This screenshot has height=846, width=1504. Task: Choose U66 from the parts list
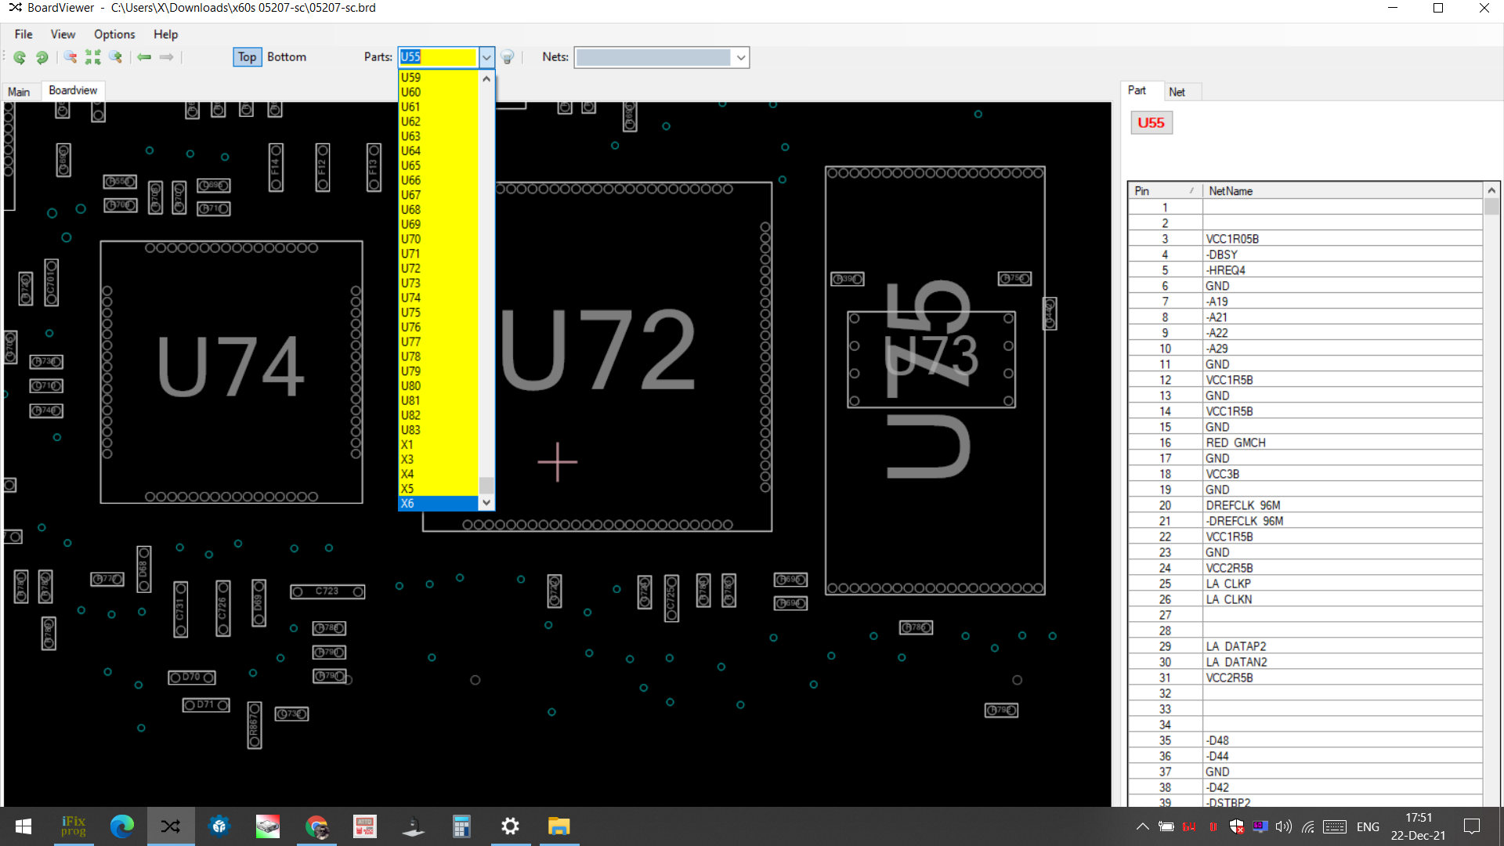coord(439,180)
